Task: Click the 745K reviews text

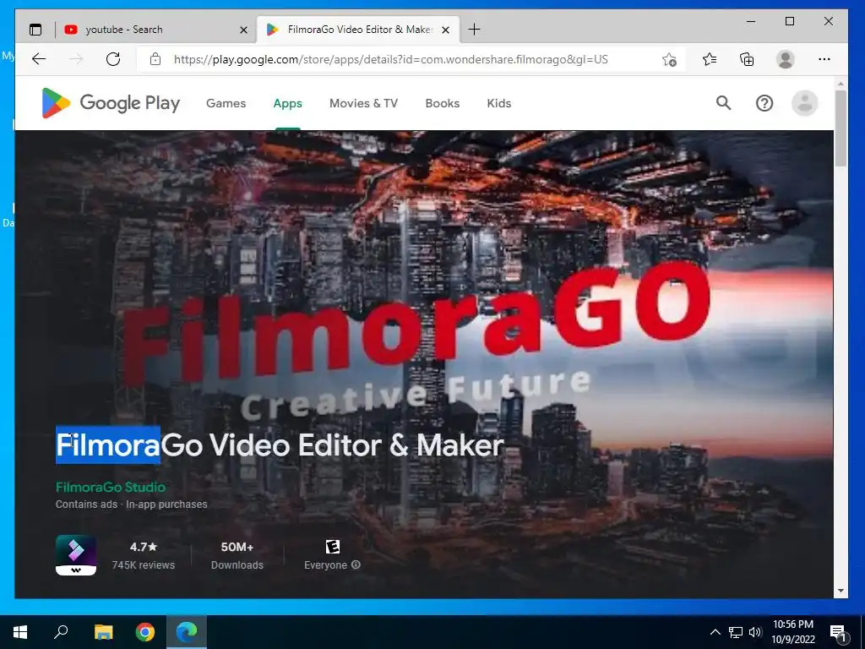Action: (x=144, y=565)
